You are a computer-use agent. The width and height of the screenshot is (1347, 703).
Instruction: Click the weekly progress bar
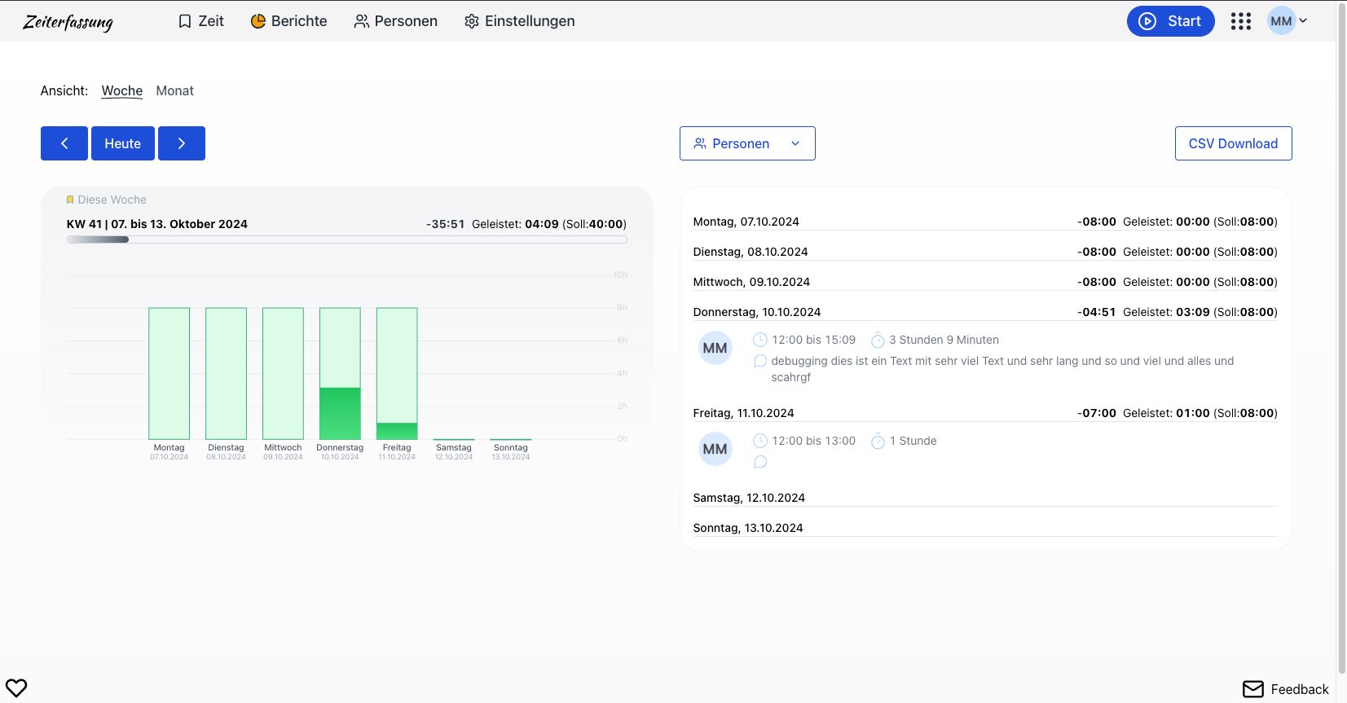click(346, 239)
